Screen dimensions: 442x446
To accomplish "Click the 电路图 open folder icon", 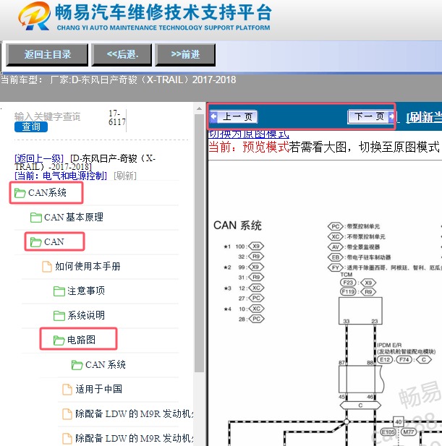I will (59, 340).
